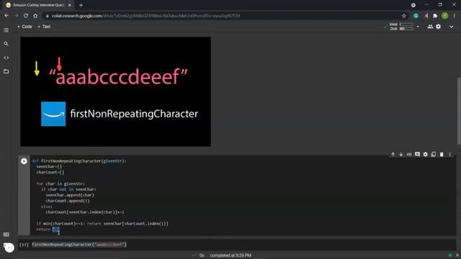The height and width of the screenshot is (259, 461).
Task: Click the green Grammarly extension icon
Action: click(416, 16)
